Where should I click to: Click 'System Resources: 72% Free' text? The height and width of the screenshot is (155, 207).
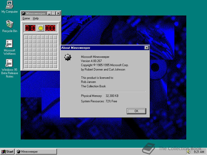[x=99, y=101]
